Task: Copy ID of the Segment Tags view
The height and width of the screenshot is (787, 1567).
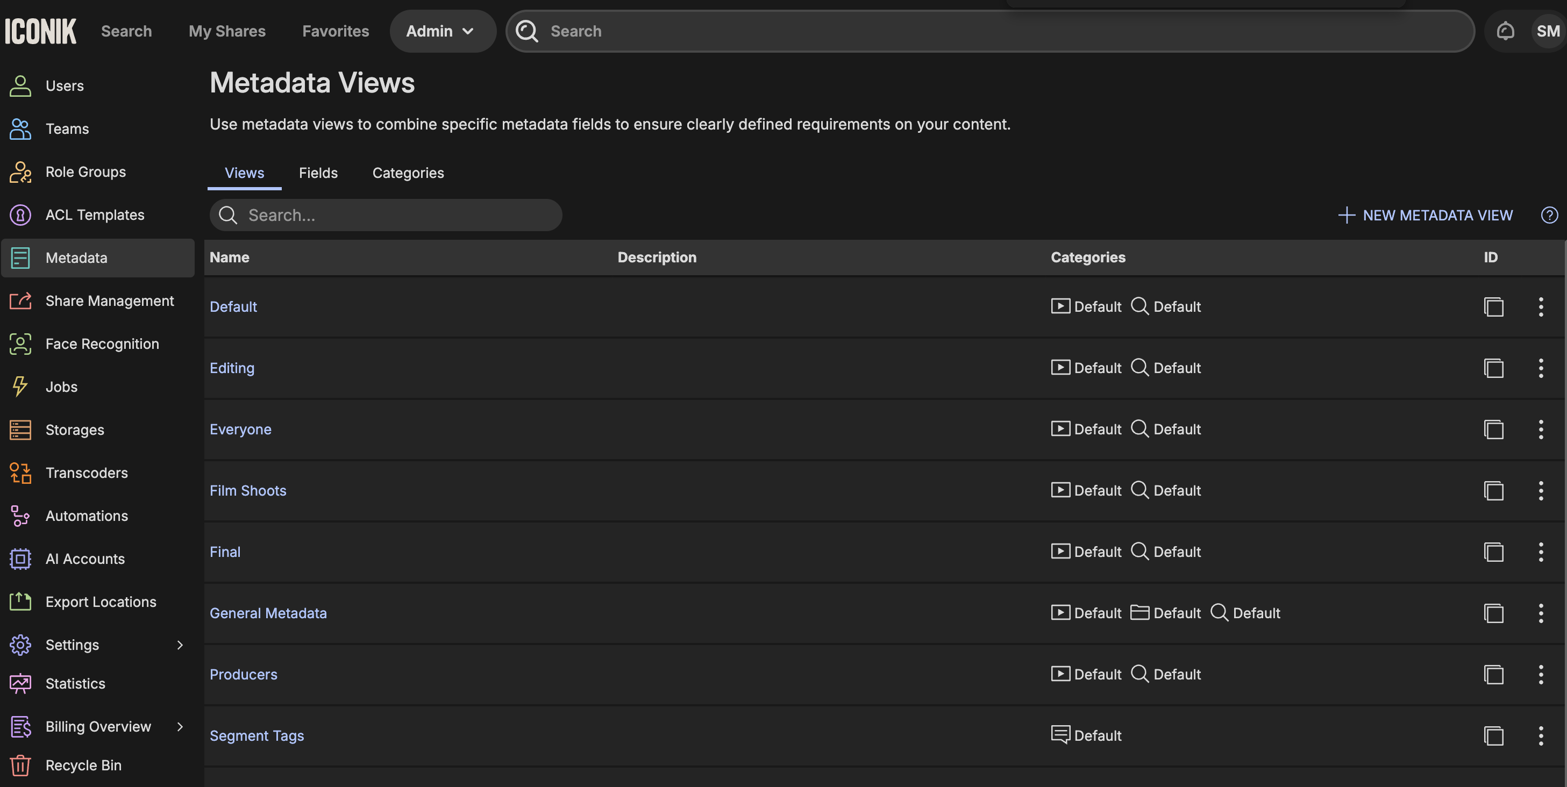Action: 1493,735
